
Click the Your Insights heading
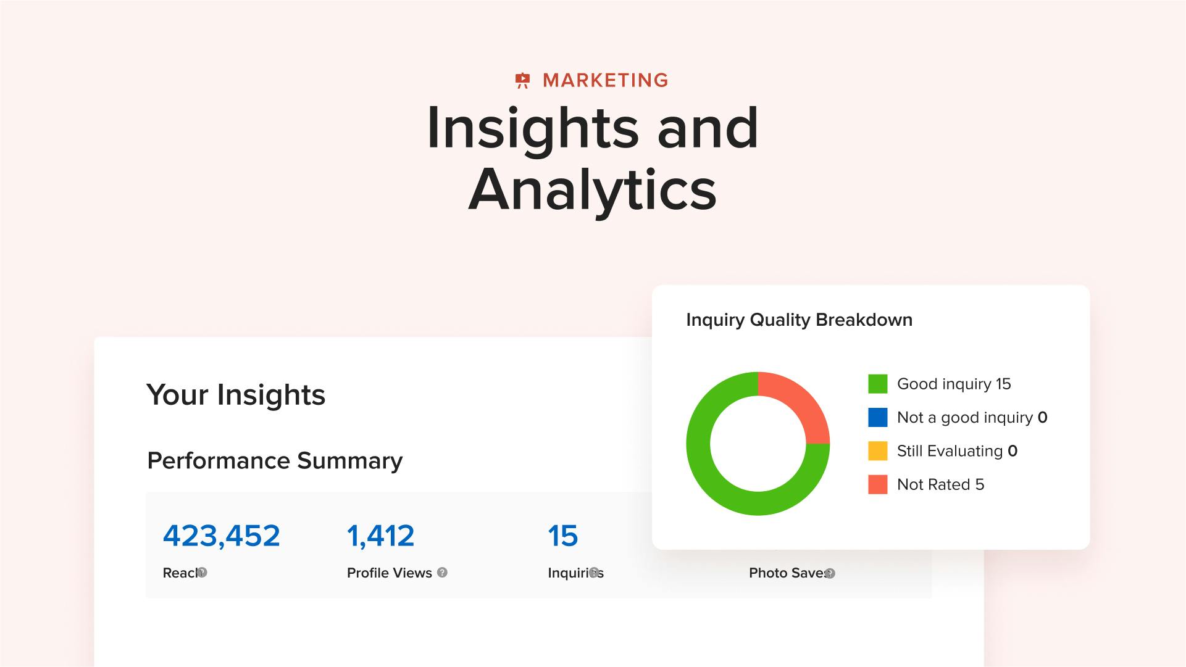pos(236,395)
